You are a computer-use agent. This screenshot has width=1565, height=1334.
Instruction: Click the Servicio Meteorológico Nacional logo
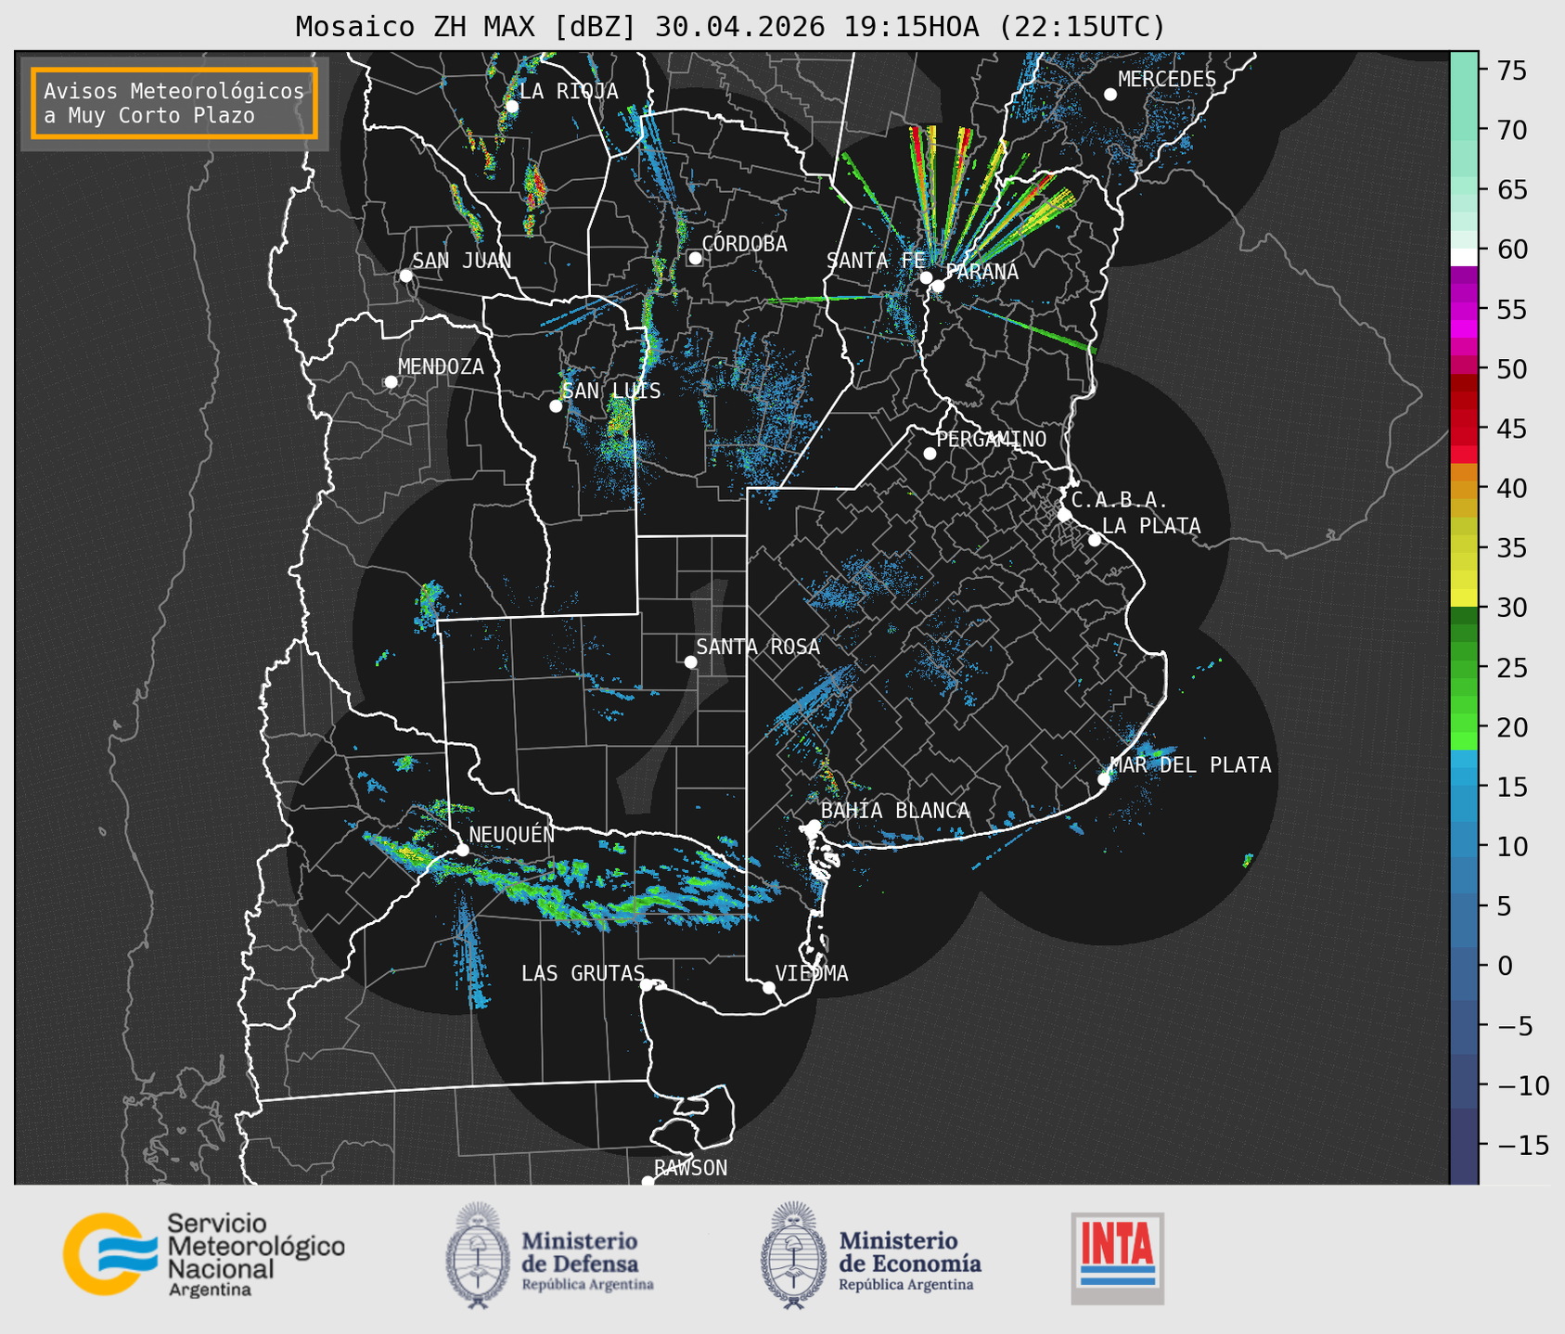[204, 1254]
